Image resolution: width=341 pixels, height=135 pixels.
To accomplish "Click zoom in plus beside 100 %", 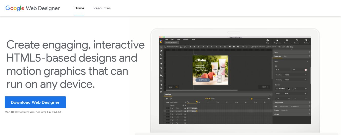I will [x=268, y=87].
